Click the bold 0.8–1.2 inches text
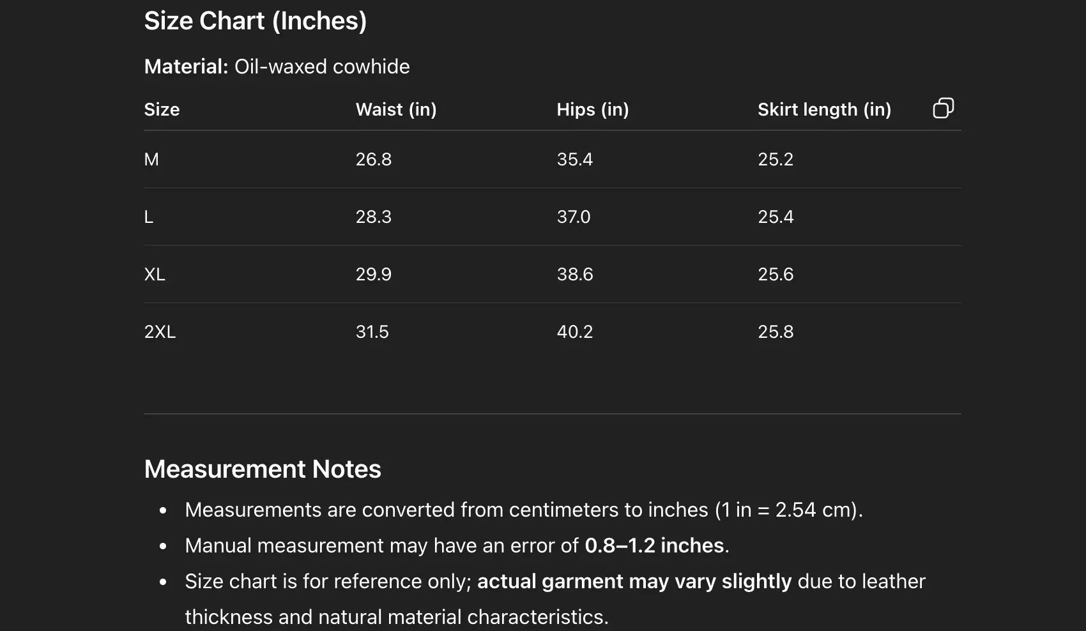 click(x=654, y=546)
